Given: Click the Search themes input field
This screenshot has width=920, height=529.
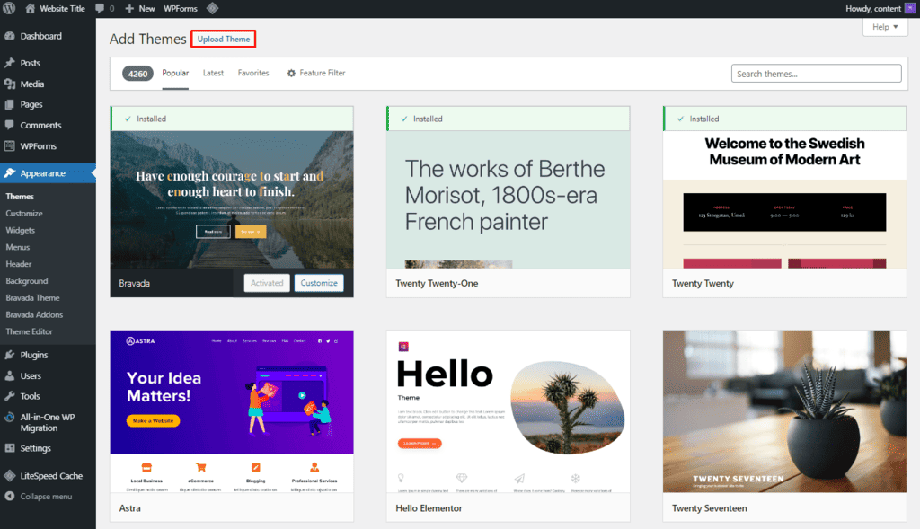Looking at the screenshot, I should tap(815, 73).
